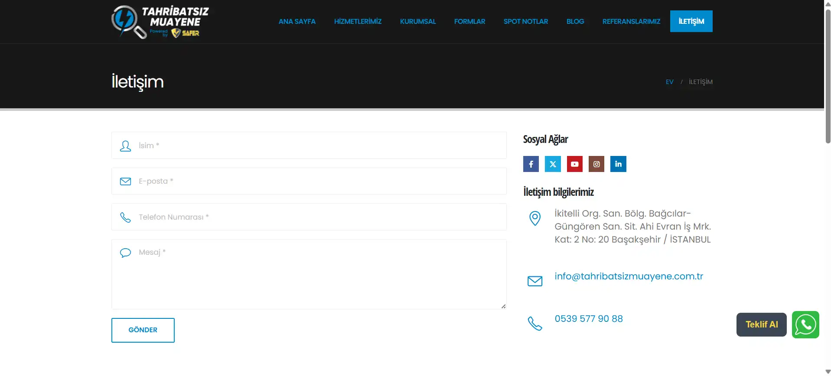Click the Teklif Al button
Image resolution: width=831 pixels, height=376 pixels.
click(761, 324)
